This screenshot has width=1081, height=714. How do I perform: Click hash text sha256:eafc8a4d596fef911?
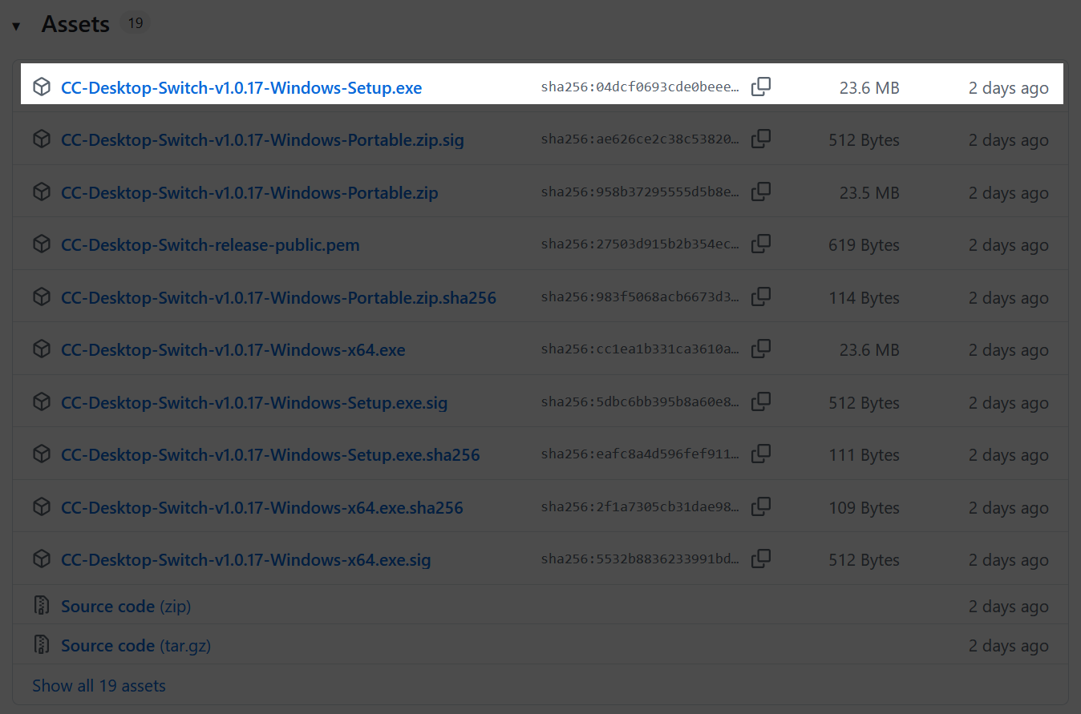click(640, 454)
